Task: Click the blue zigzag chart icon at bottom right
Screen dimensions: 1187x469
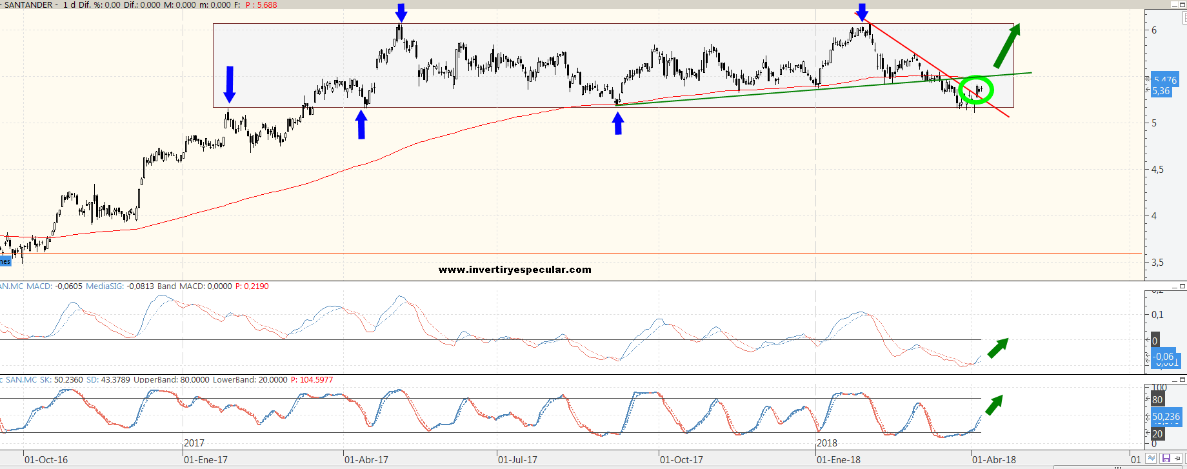Action: click(1152, 459)
